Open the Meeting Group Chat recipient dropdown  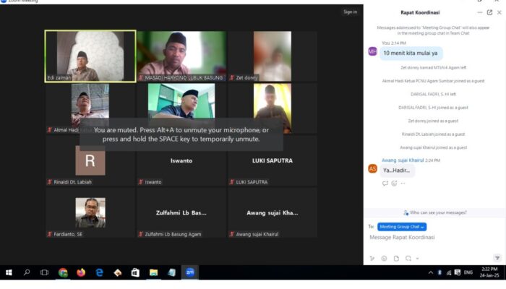pyautogui.click(x=402, y=227)
